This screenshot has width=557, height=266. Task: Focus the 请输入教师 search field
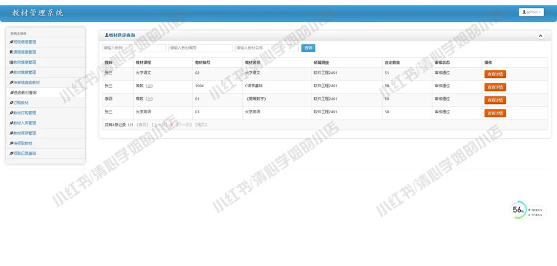[134, 48]
